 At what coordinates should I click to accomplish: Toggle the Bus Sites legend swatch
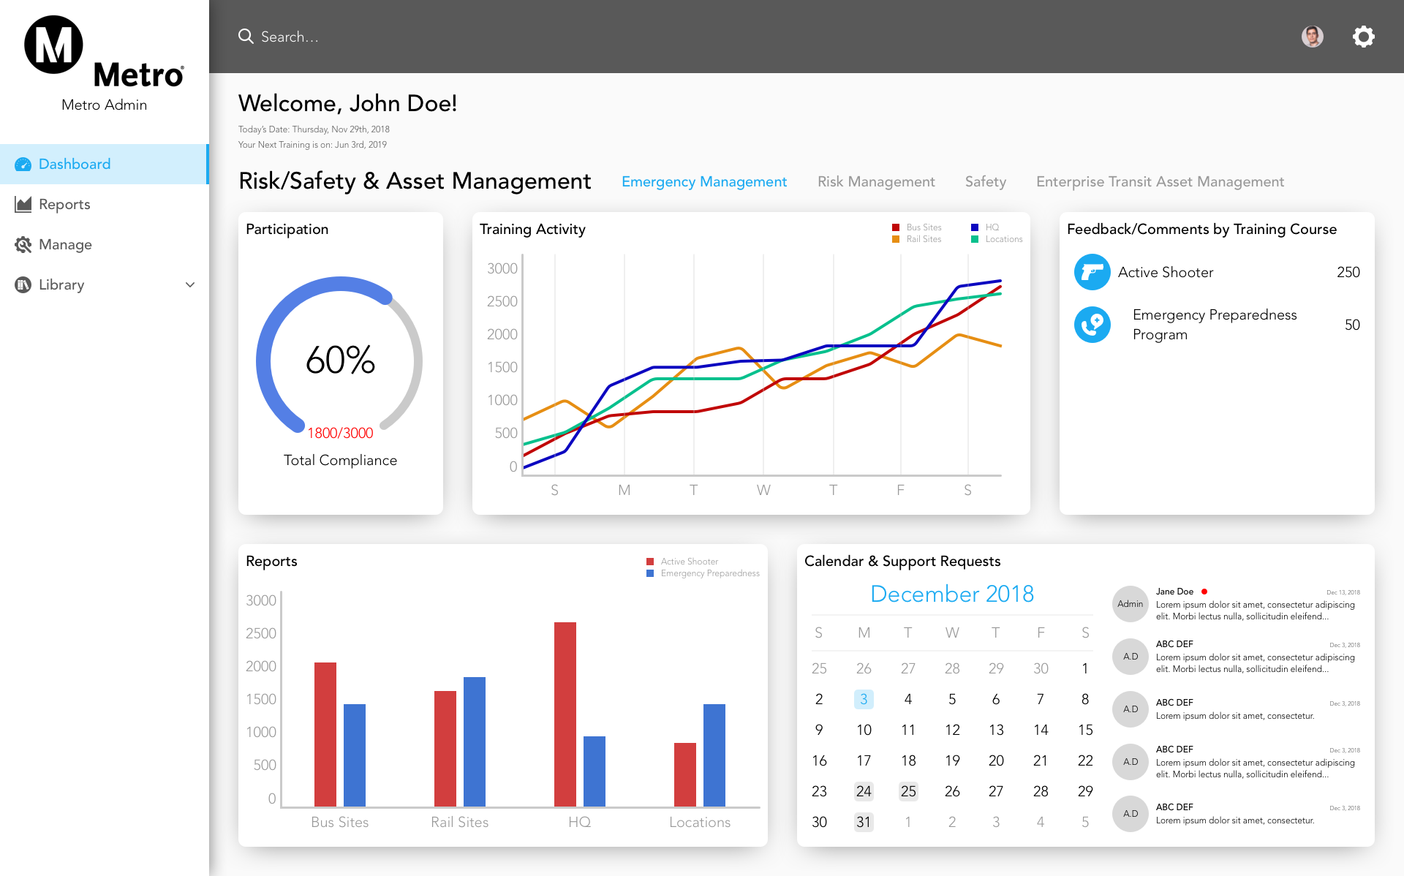(x=896, y=227)
